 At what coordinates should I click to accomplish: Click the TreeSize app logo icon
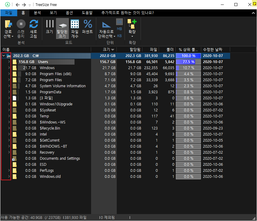point(7,5)
